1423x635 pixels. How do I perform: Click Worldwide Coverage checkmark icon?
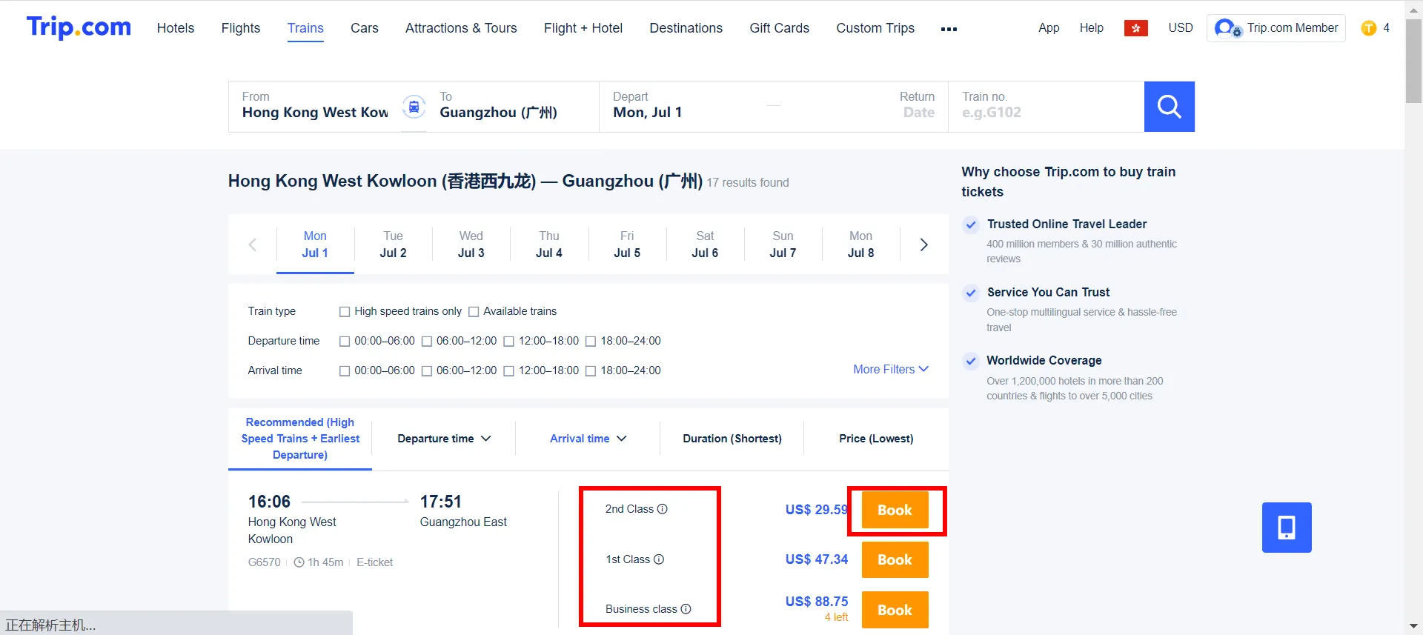(971, 361)
